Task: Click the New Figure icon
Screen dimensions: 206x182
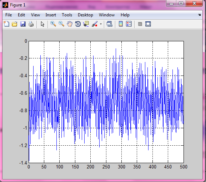Action: pyautogui.click(x=6, y=24)
